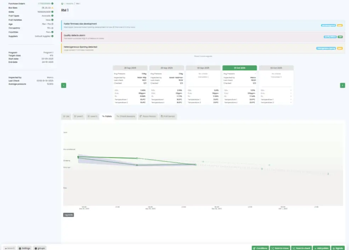
Task: Open Settings in the bottom-left bar
Action: (x=24, y=248)
